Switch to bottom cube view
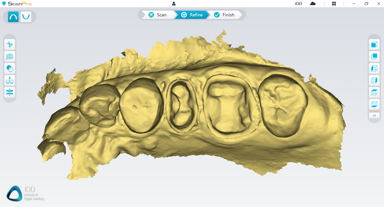This screenshot has width=384, height=207. (x=374, y=105)
